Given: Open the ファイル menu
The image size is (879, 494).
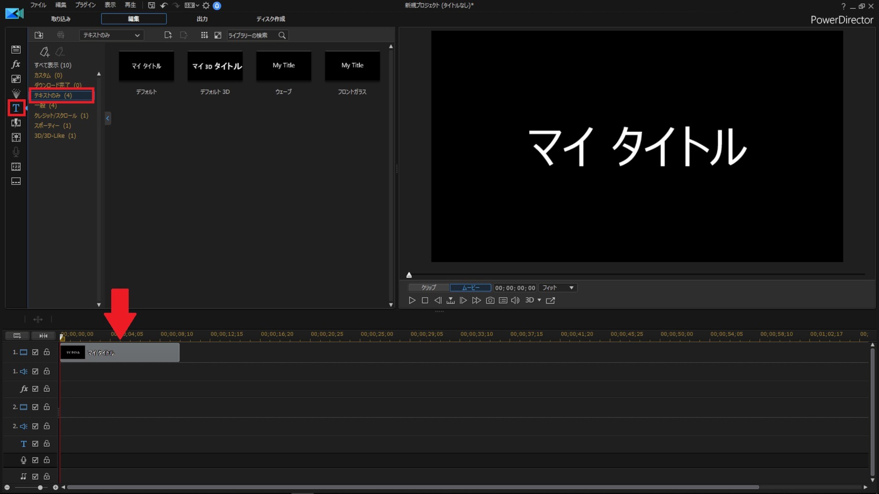Looking at the screenshot, I should [x=38, y=5].
